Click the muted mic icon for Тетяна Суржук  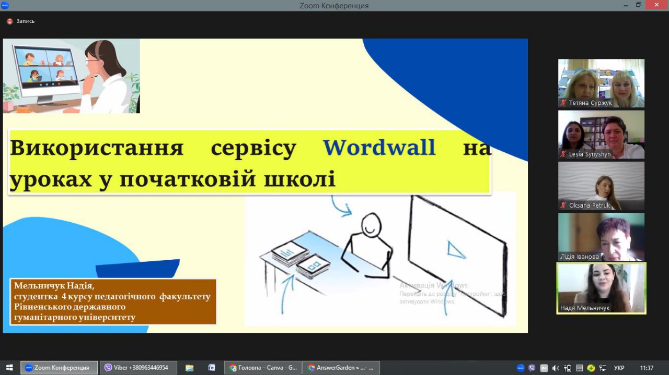coord(563,103)
